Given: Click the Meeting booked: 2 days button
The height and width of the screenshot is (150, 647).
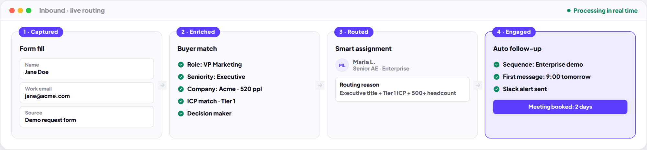Looking at the screenshot, I should point(560,107).
